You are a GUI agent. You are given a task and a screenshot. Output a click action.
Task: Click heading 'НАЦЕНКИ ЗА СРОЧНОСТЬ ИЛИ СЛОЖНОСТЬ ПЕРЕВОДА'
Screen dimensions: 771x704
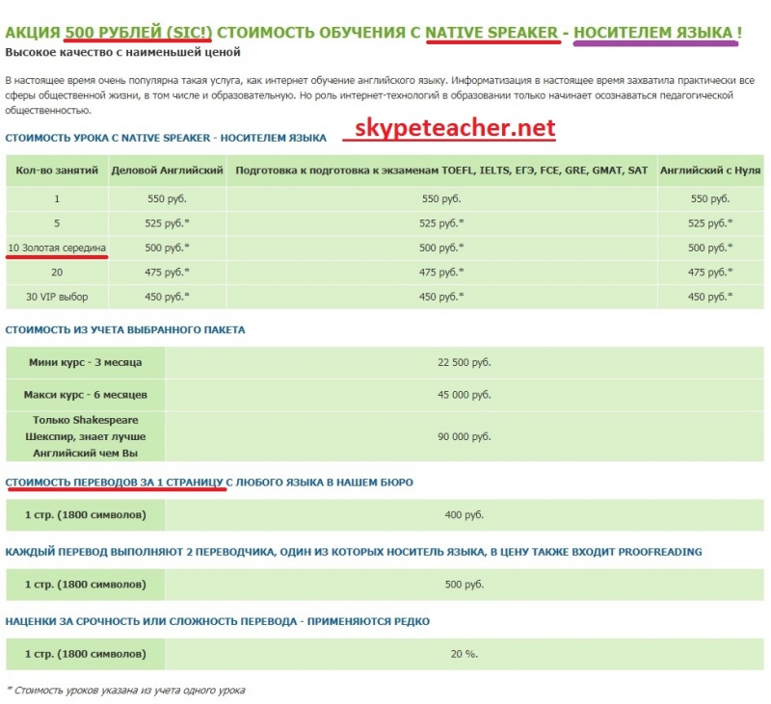pos(218,621)
